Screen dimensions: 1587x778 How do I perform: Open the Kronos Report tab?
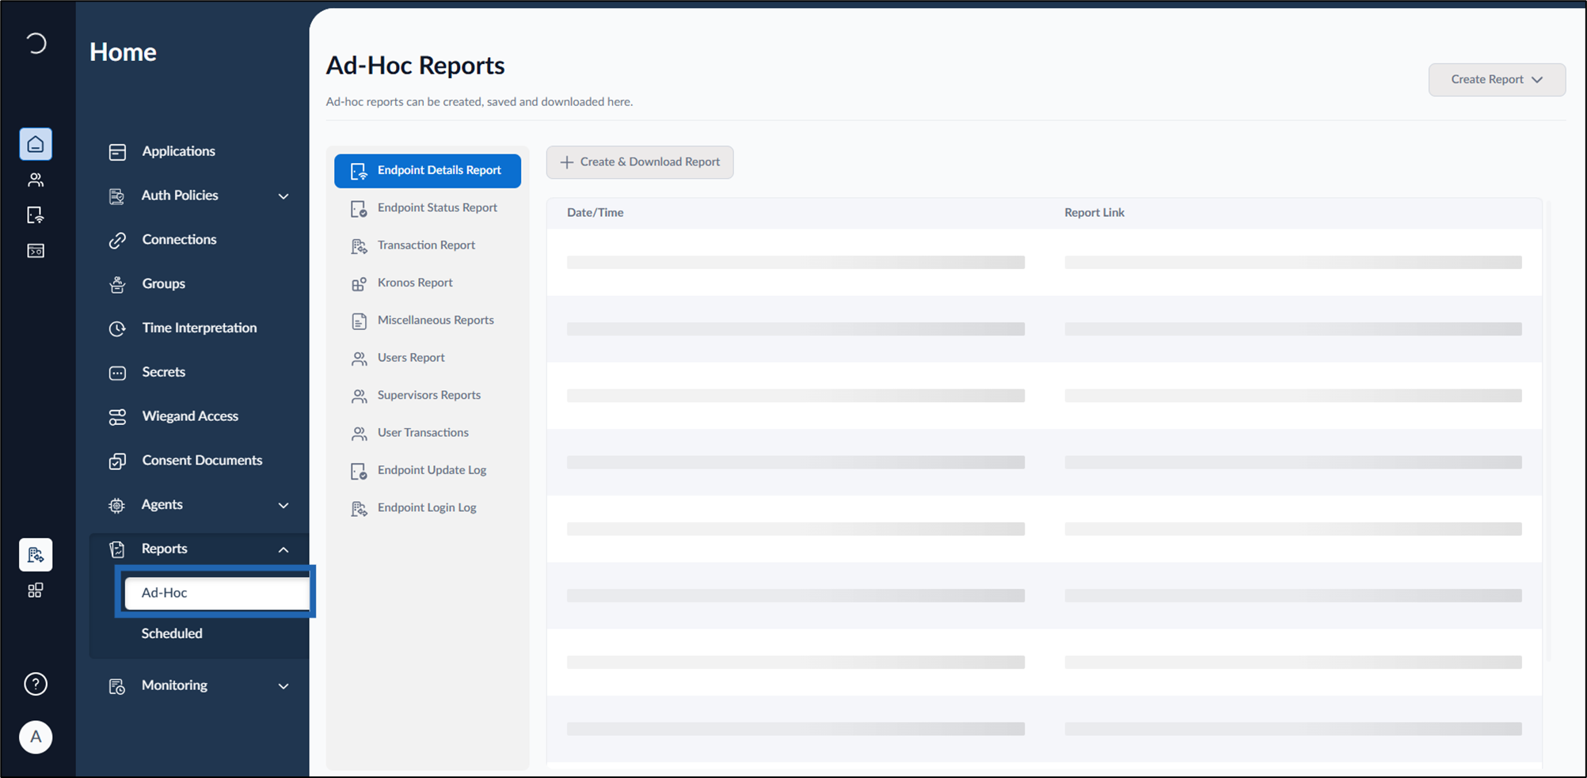[428, 283]
